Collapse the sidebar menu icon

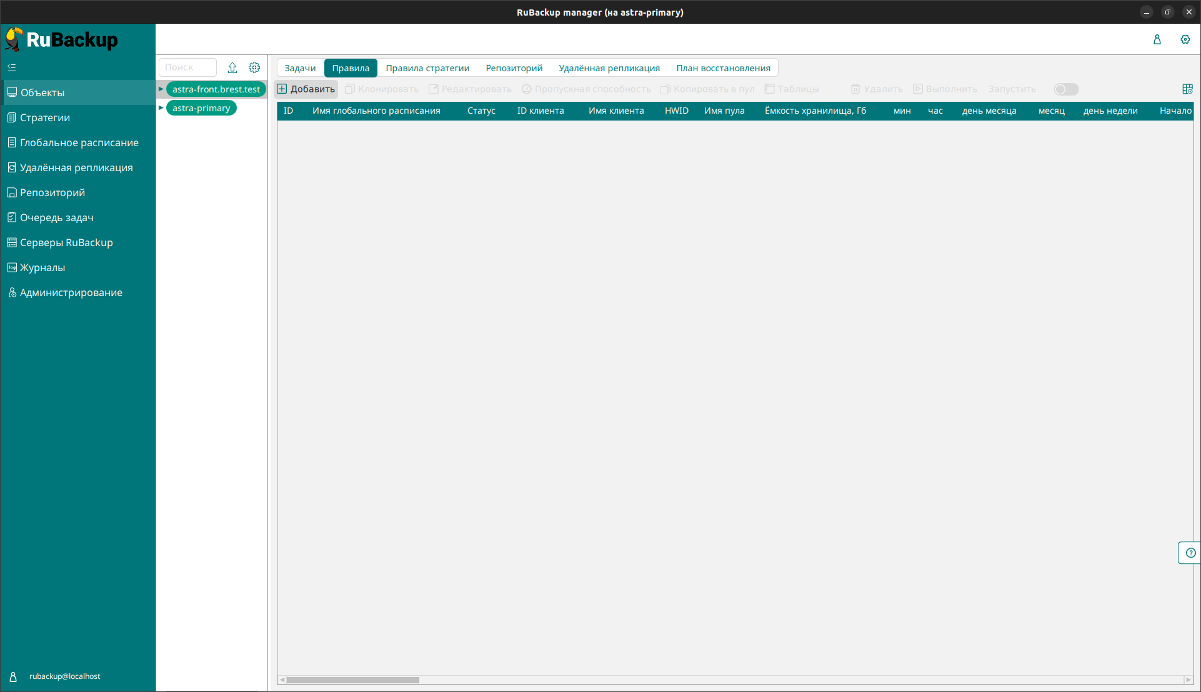pos(12,67)
